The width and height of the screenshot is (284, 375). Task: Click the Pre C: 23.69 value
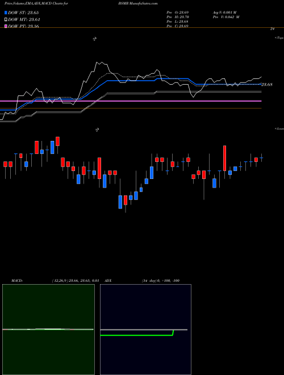pyautogui.click(x=178, y=26)
